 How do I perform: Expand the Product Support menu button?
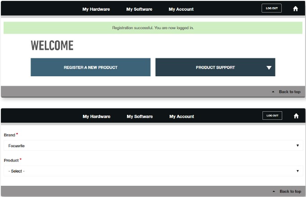[x=215, y=67]
